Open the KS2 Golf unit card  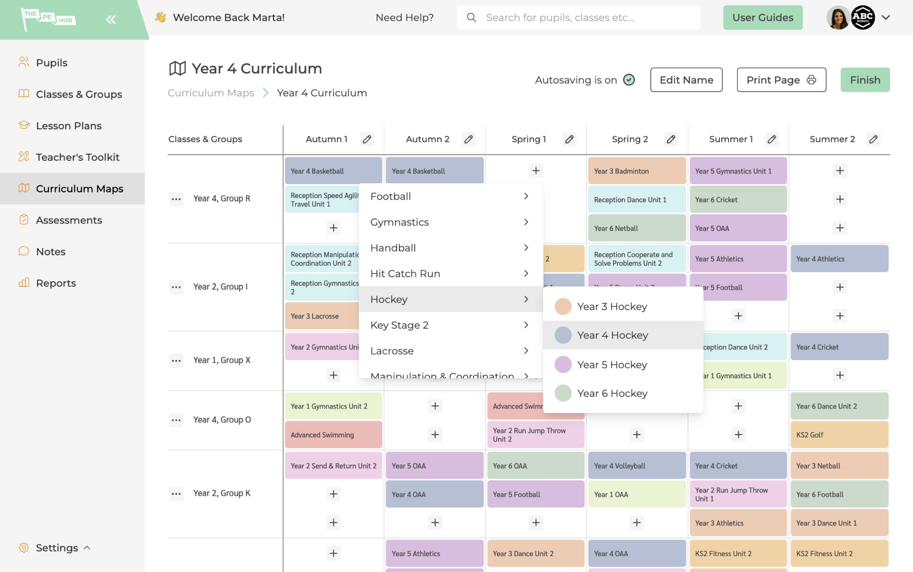tap(839, 435)
